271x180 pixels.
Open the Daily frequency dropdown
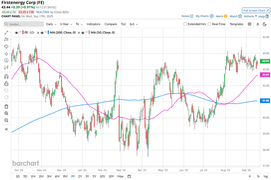click(51, 24)
